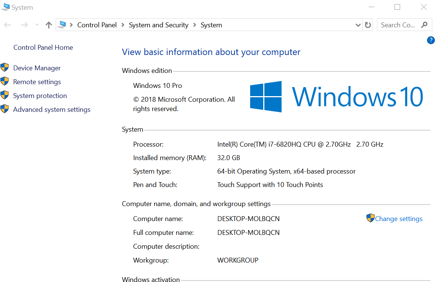Go to Control Panel Home
The height and width of the screenshot is (282, 436).
[43, 47]
